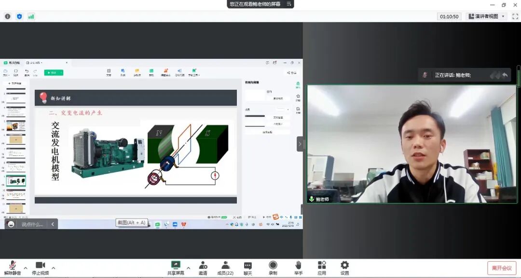Screen dimensions: 521x278
Task: Enter full screen mode
Action: [515, 16]
